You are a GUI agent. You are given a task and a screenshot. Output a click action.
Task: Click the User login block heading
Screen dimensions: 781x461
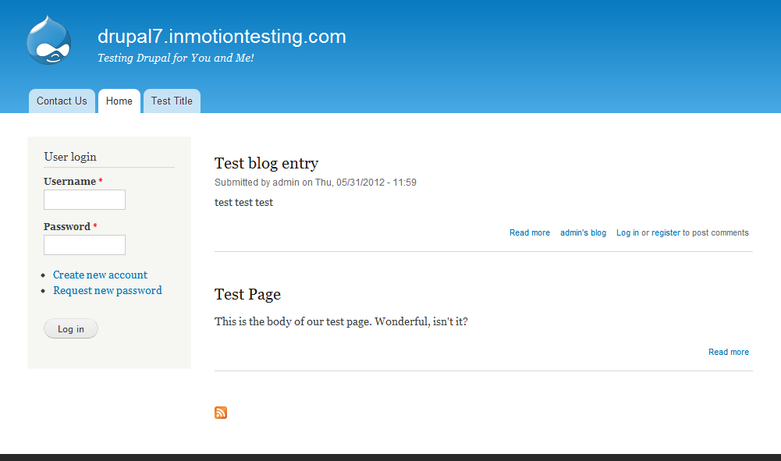coord(70,157)
